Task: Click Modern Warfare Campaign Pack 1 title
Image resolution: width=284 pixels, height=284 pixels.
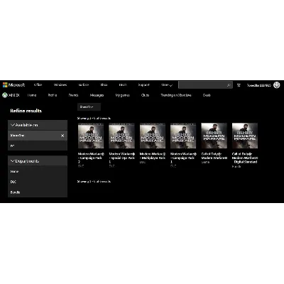Action: point(183,158)
